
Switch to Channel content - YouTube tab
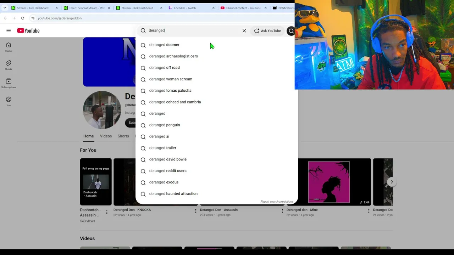[243, 8]
